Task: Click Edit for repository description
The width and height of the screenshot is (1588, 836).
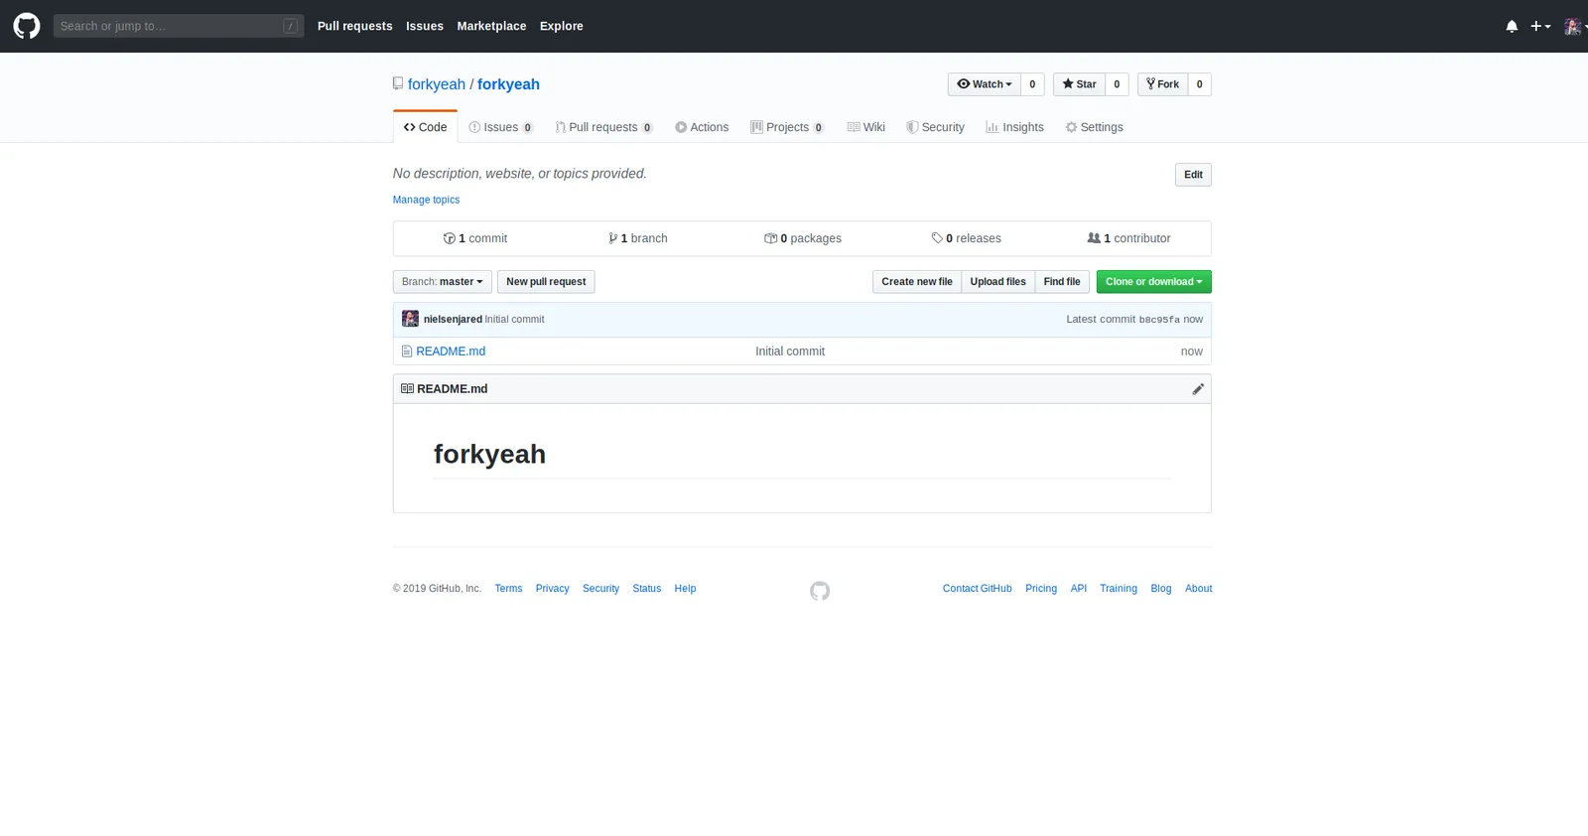Action: click(x=1193, y=175)
